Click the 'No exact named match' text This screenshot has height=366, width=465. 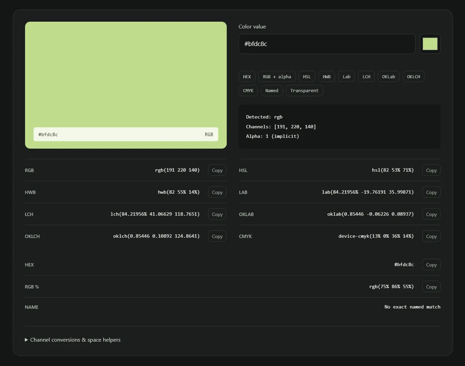click(x=413, y=307)
